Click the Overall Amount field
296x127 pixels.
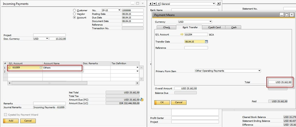point(186,88)
